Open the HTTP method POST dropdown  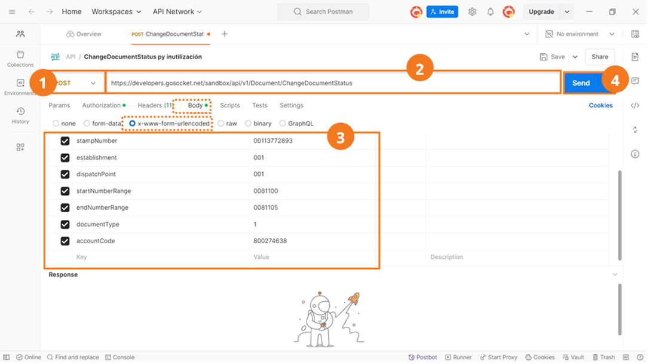point(75,83)
